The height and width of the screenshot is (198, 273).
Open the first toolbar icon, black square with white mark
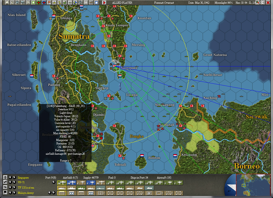(x=7, y=3)
